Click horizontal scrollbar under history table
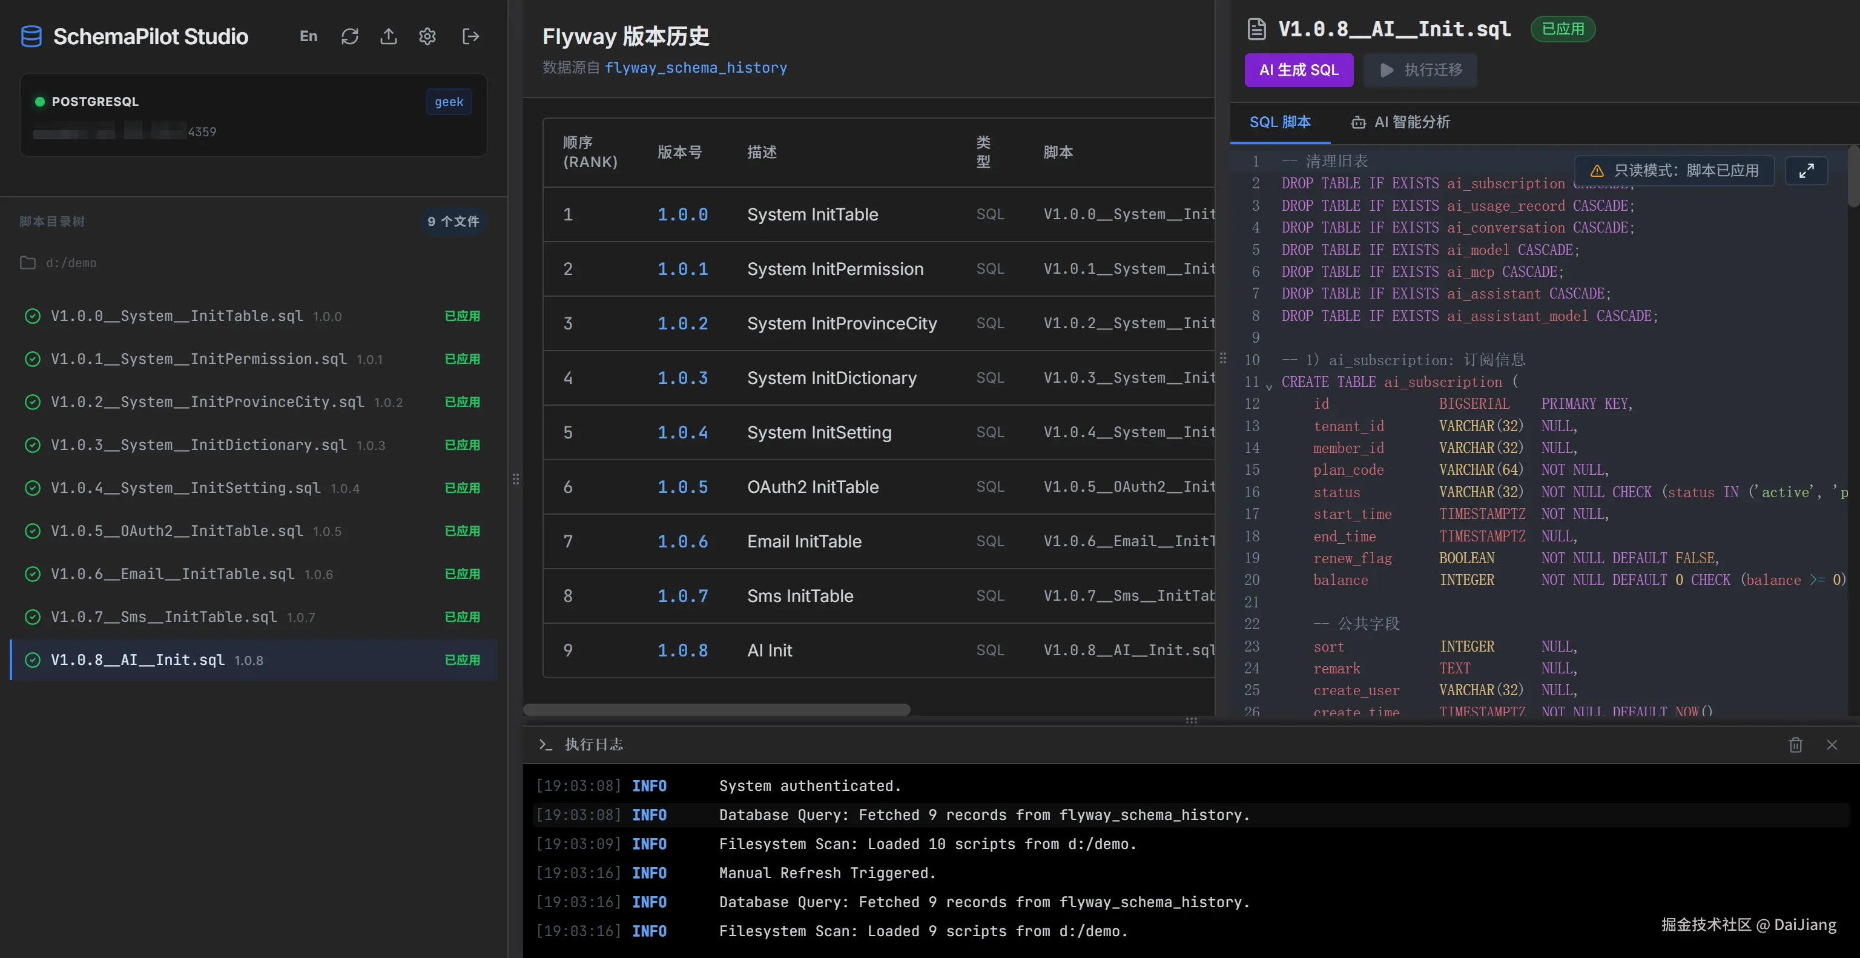This screenshot has width=1860, height=958. pos(716,710)
